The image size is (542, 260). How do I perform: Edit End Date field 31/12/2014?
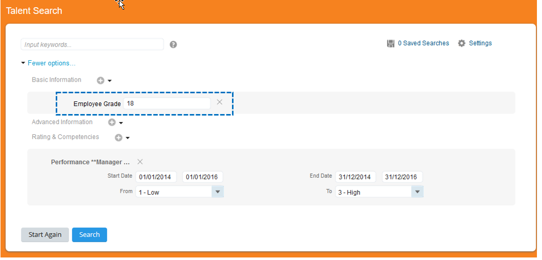tap(356, 177)
